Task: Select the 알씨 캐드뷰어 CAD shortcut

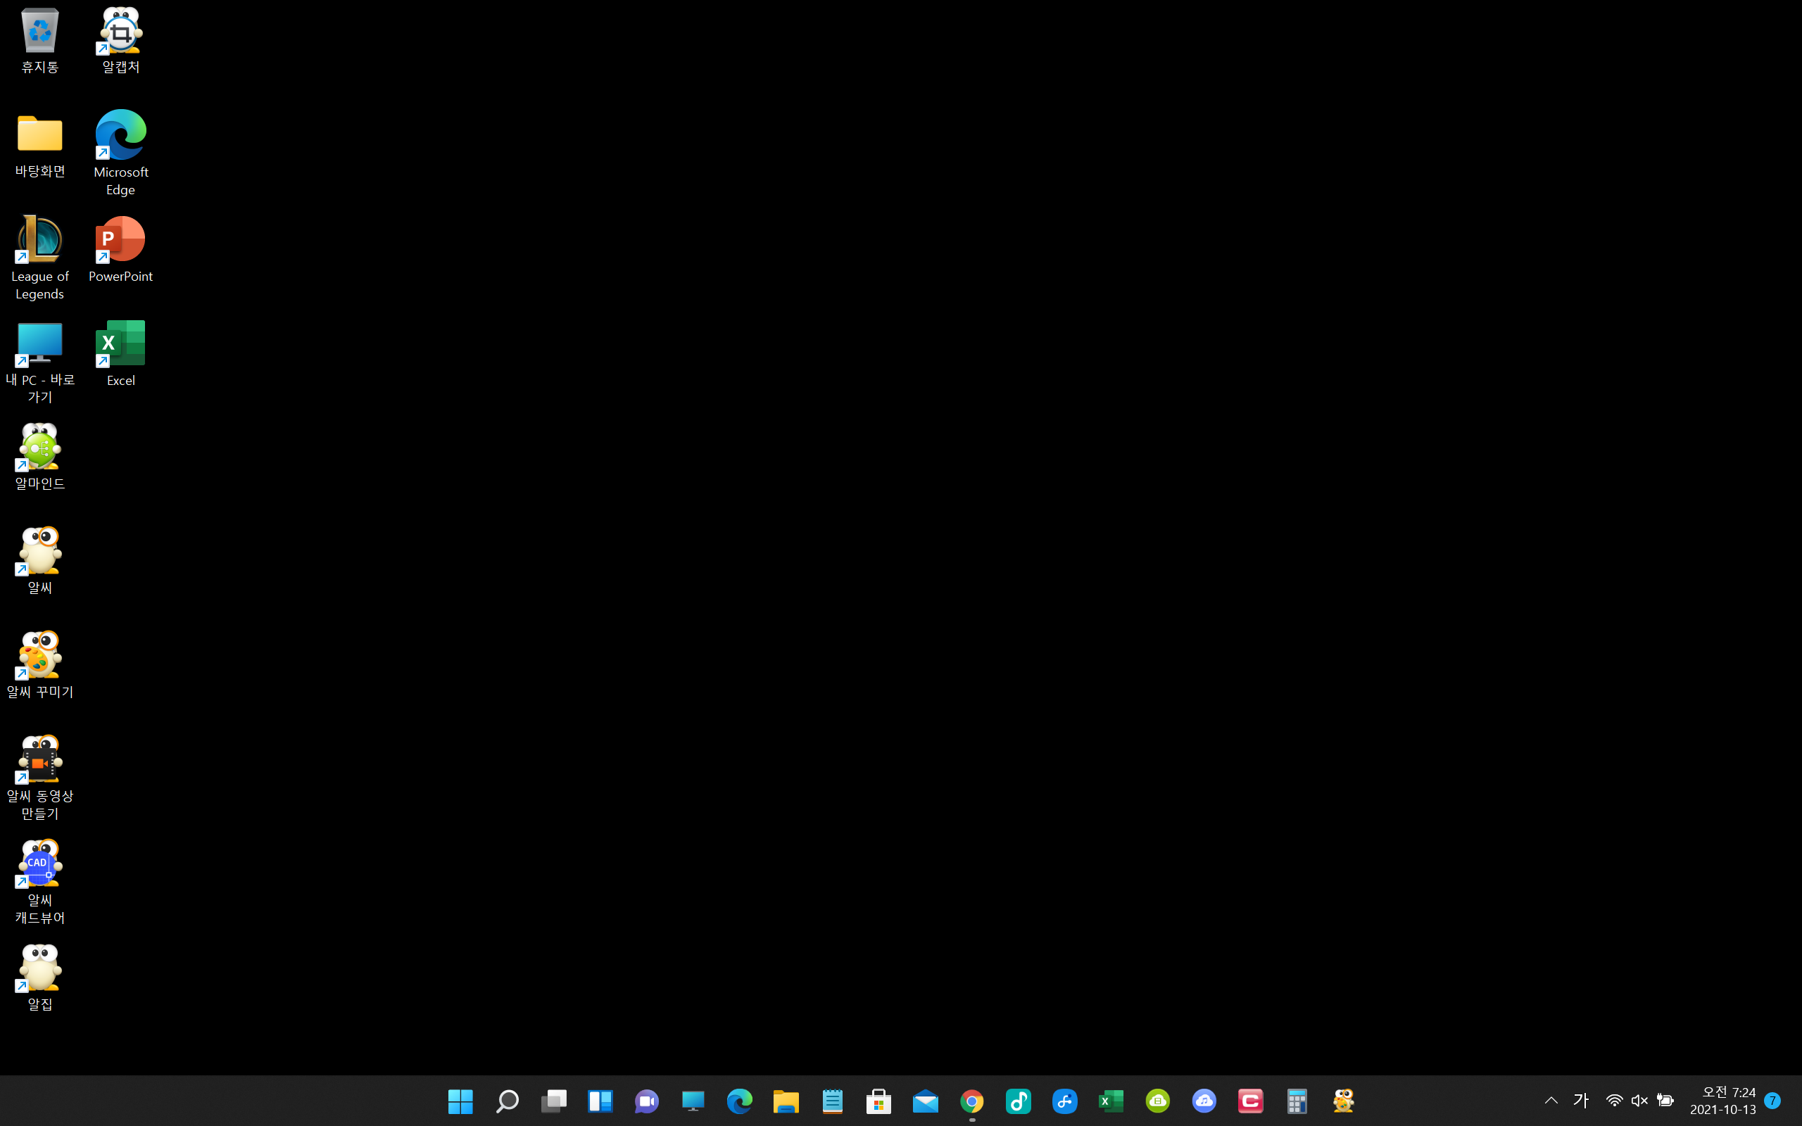Action: [x=39, y=866]
